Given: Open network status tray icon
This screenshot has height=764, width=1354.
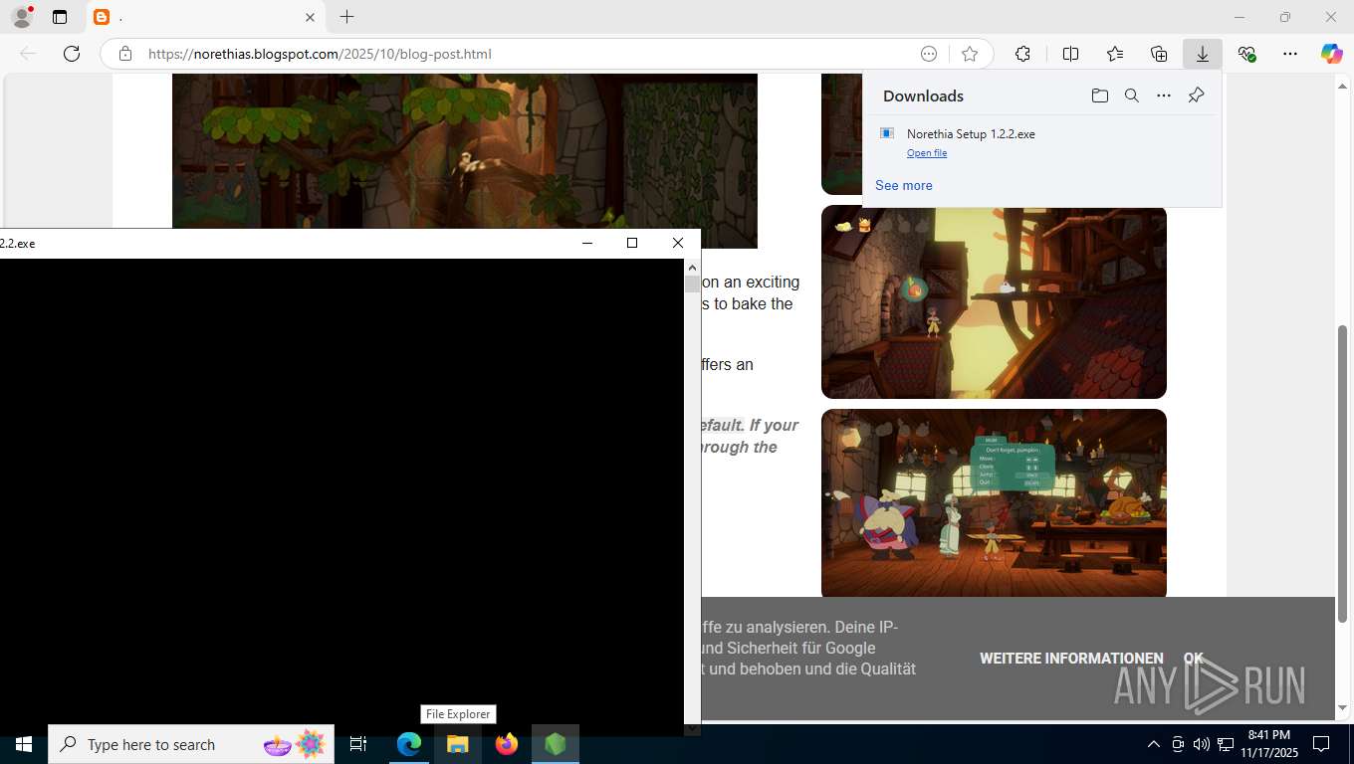Looking at the screenshot, I should pyautogui.click(x=1226, y=744).
